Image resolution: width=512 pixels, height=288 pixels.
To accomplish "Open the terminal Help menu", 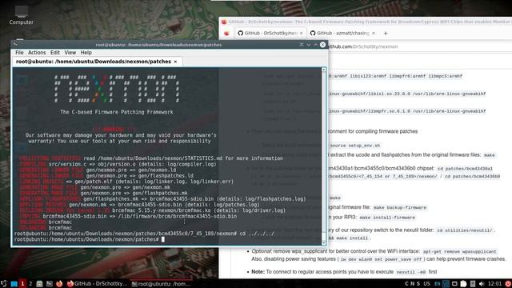I will [86, 52].
